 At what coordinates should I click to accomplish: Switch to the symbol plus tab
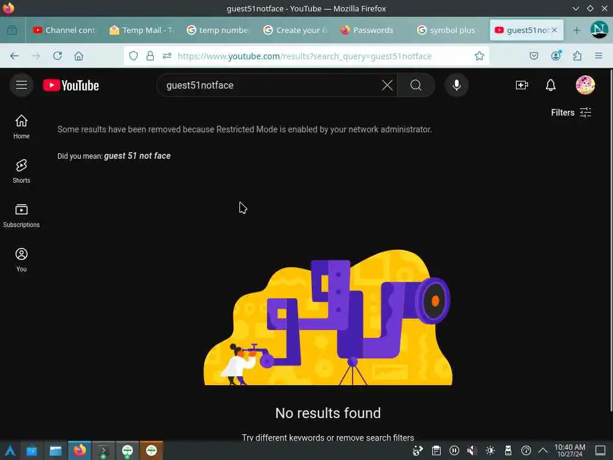(448, 30)
